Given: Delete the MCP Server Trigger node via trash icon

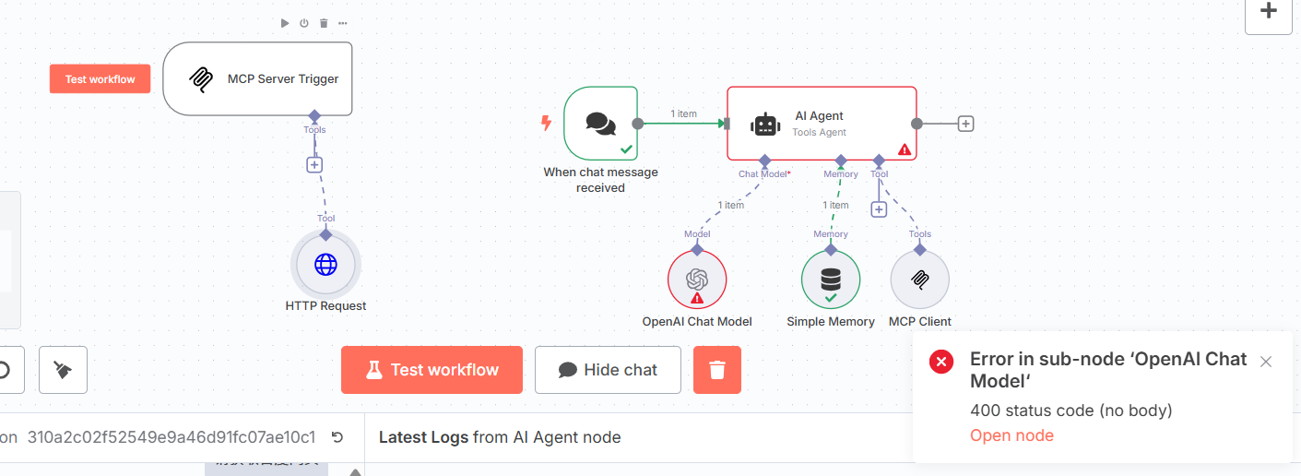Looking at the screenshot, I should pyautogui.click(x=324, y=23).
